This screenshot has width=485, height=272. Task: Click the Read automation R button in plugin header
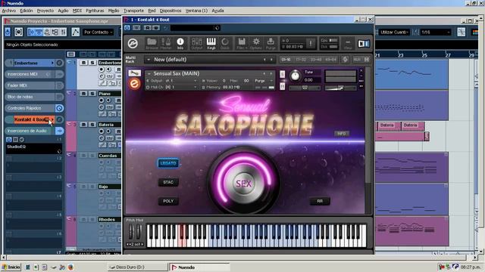click(x=148, y=28)
